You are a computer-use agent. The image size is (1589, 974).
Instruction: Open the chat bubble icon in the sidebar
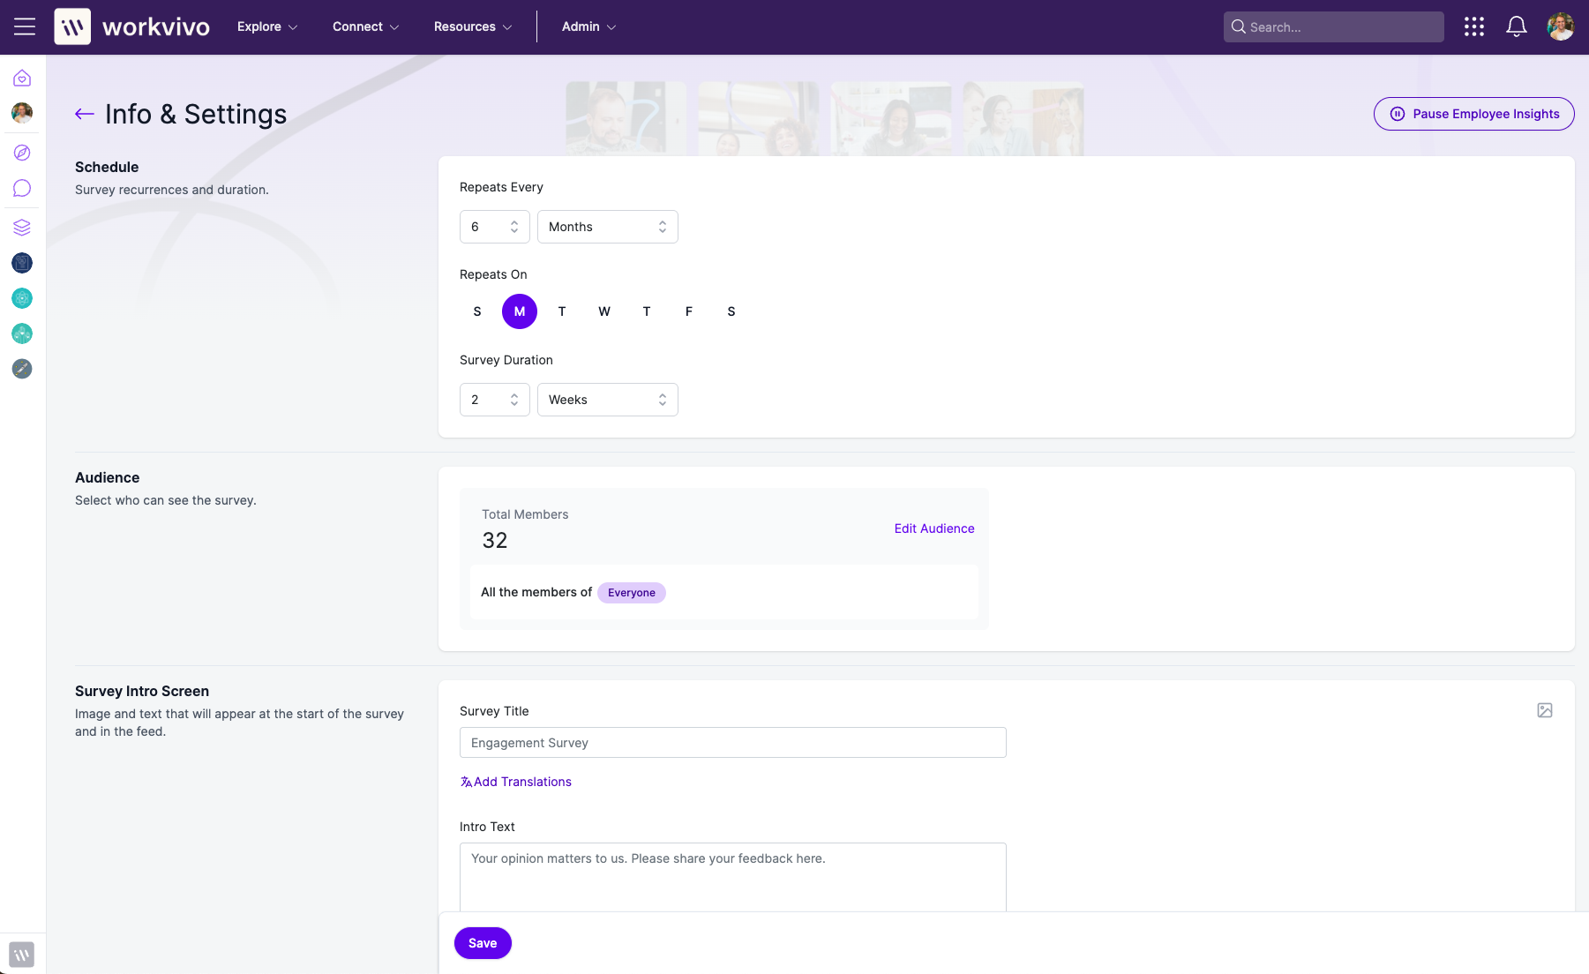pyautogui.click(x=20, y=187)
